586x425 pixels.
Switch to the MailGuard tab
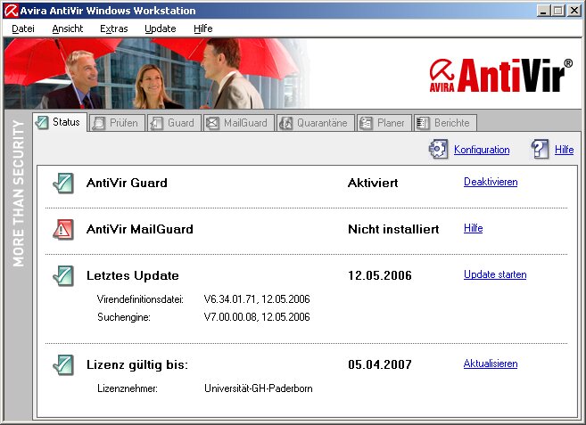coord(239,123)
